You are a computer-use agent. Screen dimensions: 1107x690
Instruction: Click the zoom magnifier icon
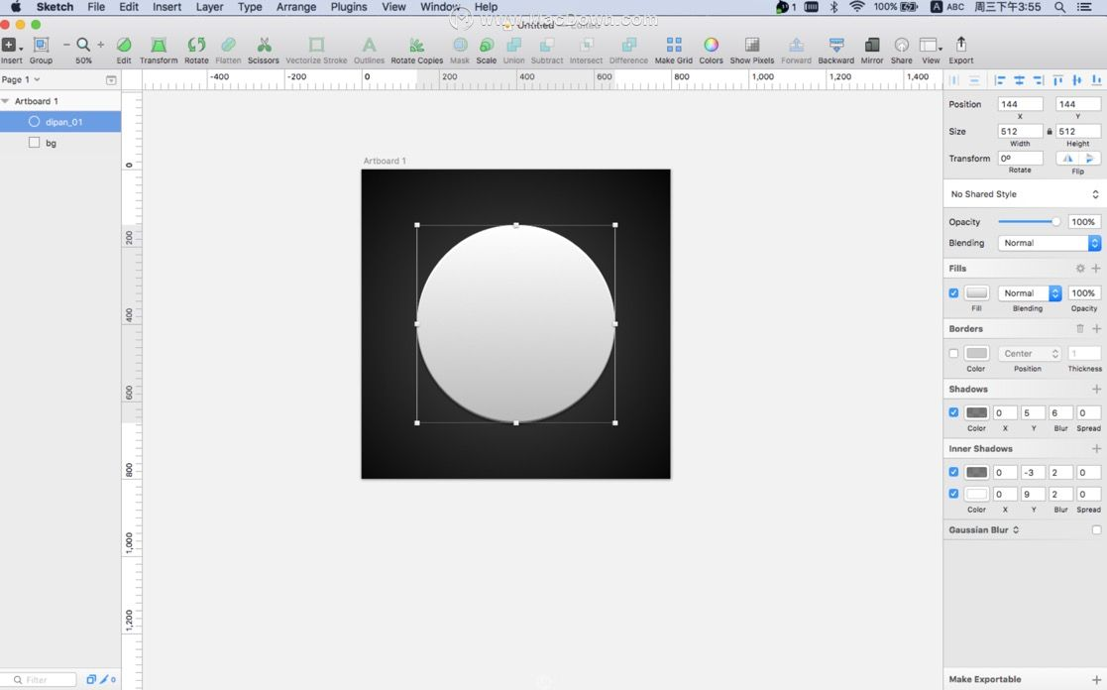[83, 45]
